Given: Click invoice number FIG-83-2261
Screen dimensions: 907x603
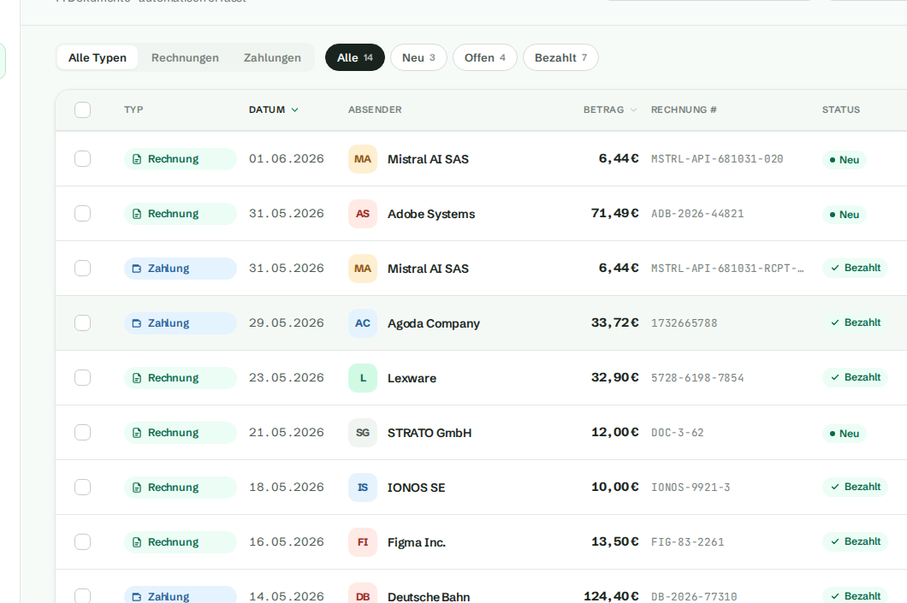Looking at the screenshot, I should [x=687, y=542].
